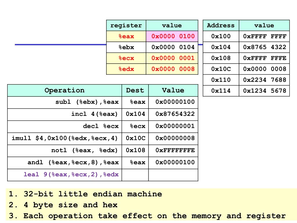Screen dimensions: 297x223
Task: Click the %eax register name cell
Action: click(126, 36)
